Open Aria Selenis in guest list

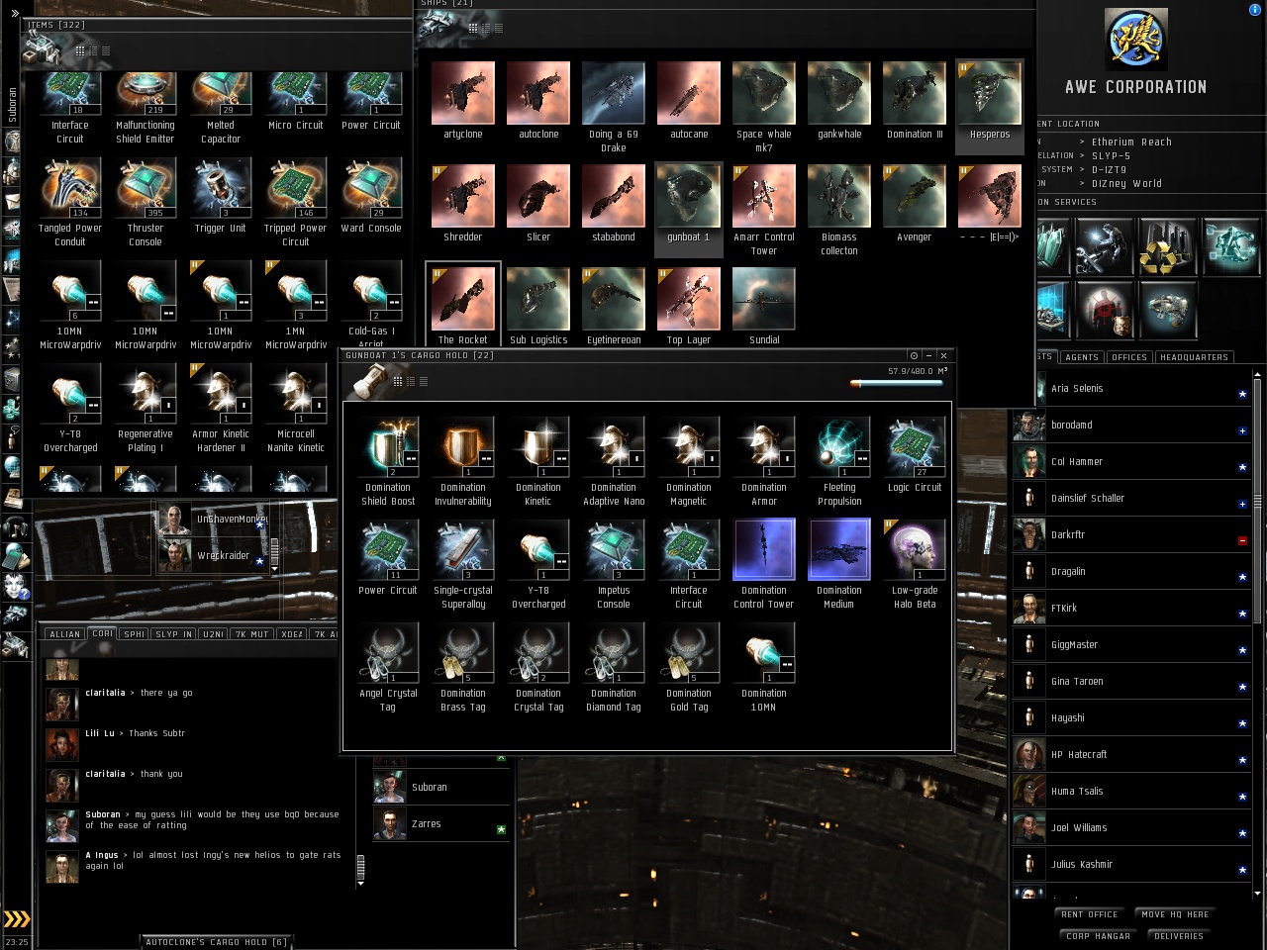pos(1132,389)
